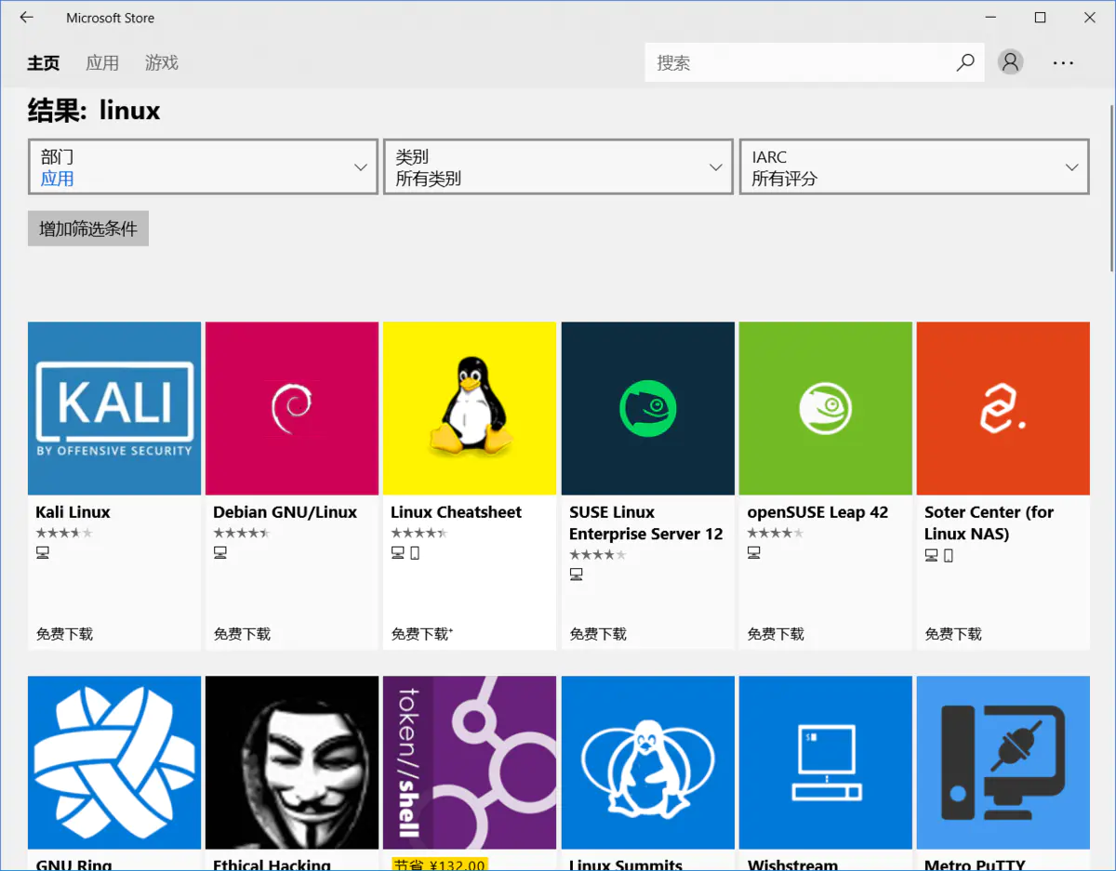
Task: Open Linux Summits penguin icon tile
Action: 648,762
